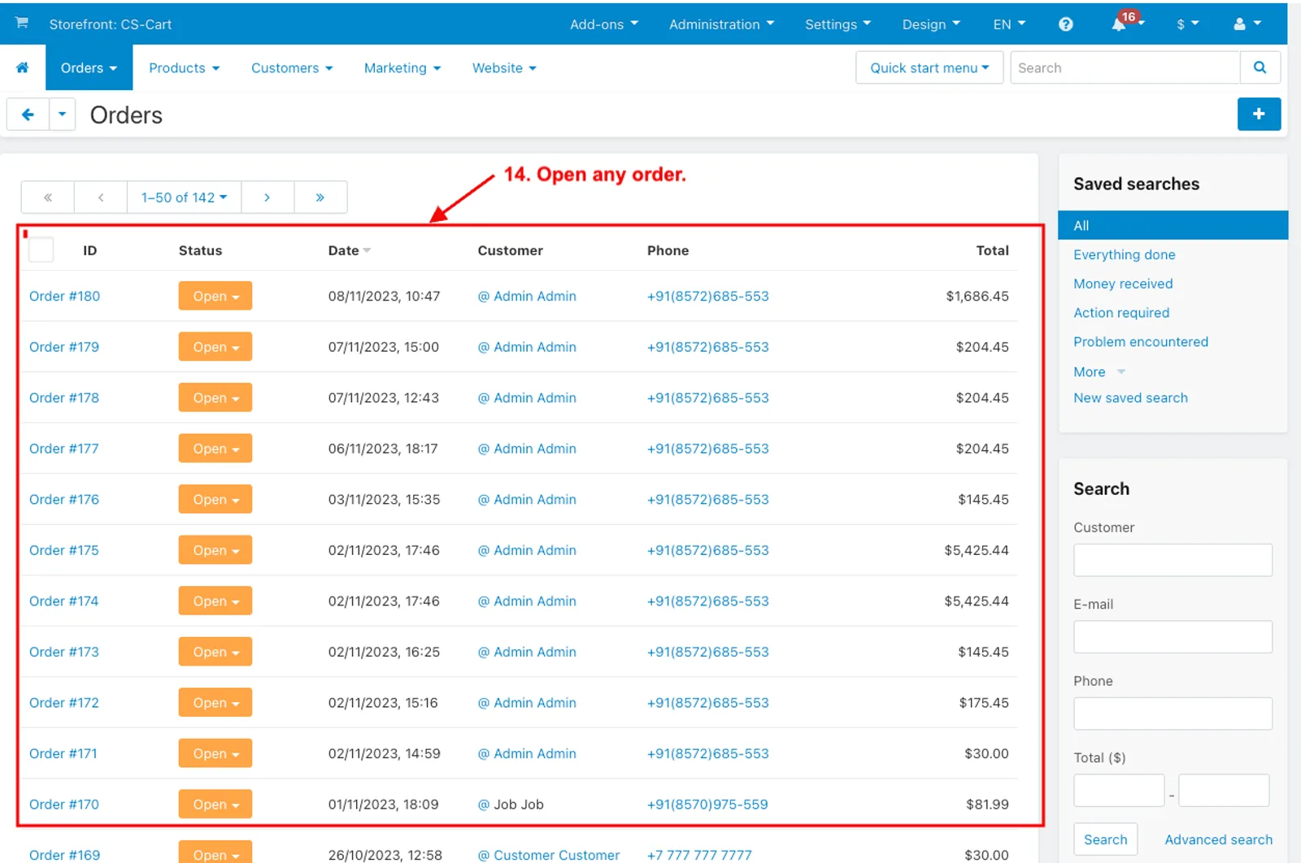
Task: Click the home icon in navigation bar
Action: click(23, 68)
